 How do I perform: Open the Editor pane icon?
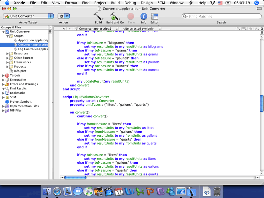pos(154,16)
